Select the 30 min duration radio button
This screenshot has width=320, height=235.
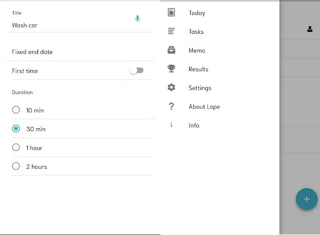point(16,129)
